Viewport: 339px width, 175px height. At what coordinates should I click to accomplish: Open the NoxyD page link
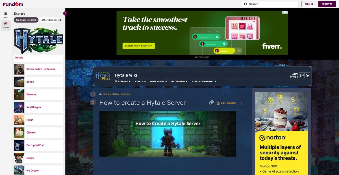tap(30, 158)
